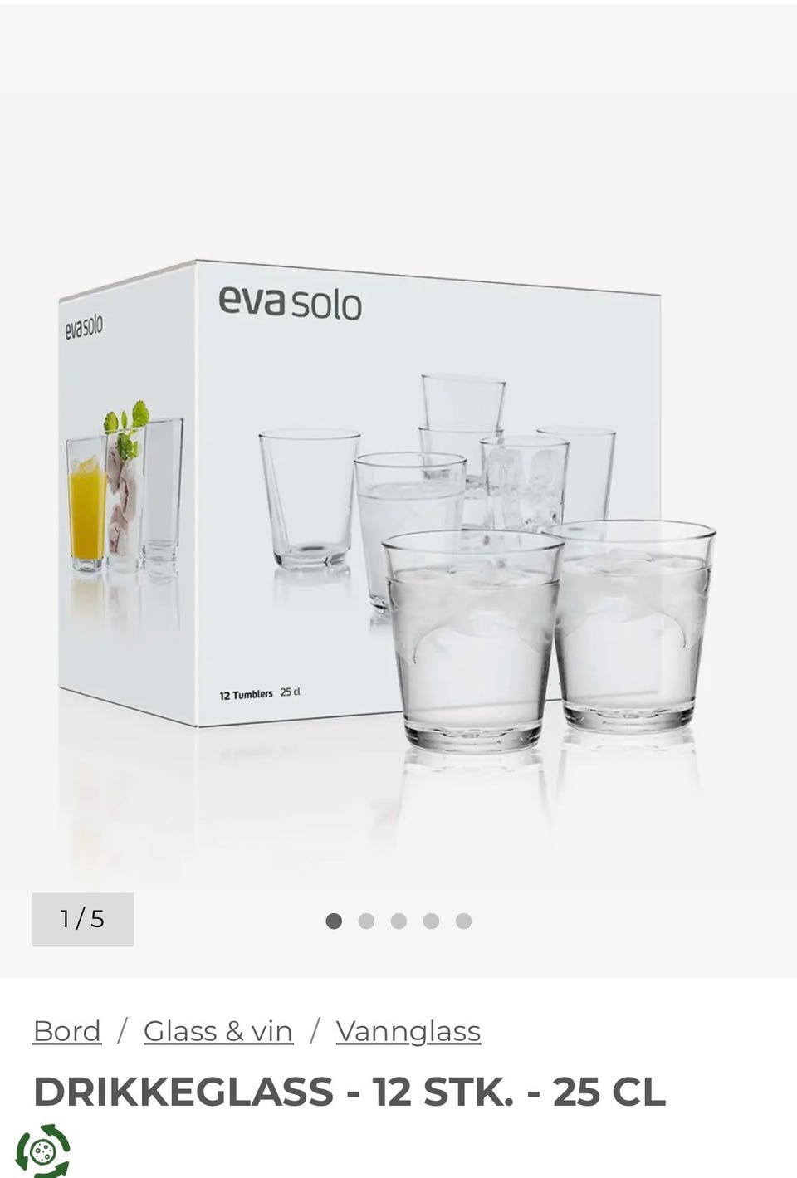
Task: Tap the large eva solo box logo
Action: click(x=291, y=304)
